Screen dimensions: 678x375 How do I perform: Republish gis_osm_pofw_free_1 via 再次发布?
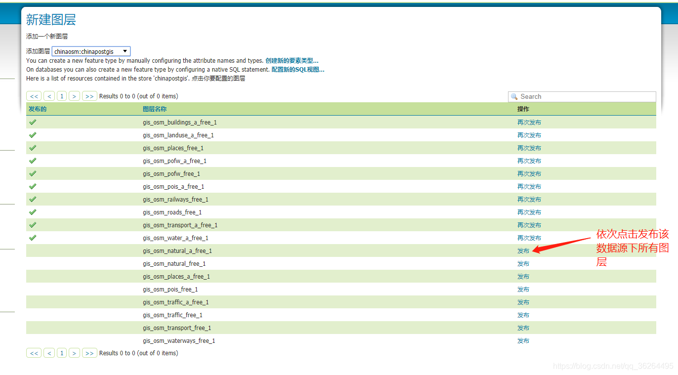click(529, 174)
